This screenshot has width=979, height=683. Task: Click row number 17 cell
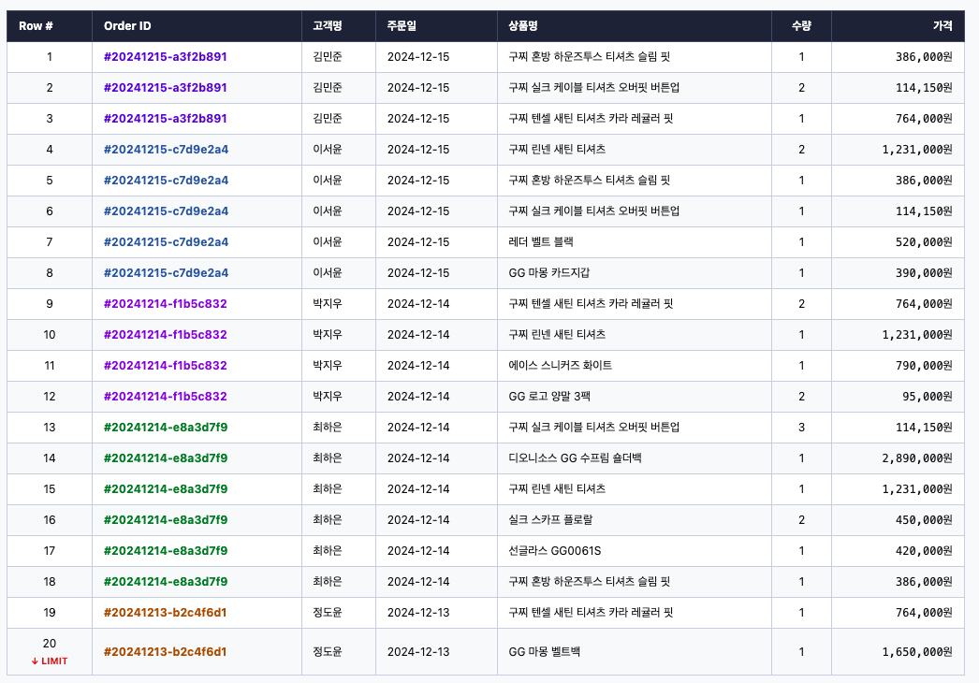(50, 551)
